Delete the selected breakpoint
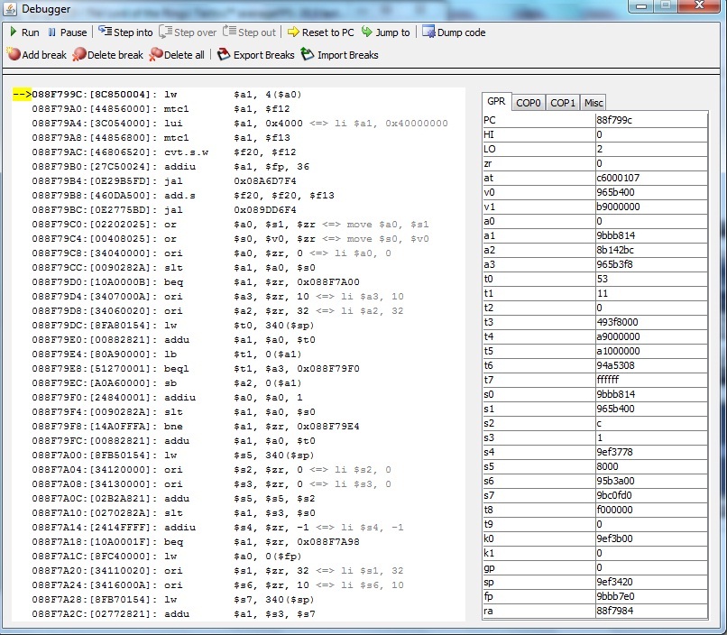Viewport: 727px width, 635px height. [107, 55]
